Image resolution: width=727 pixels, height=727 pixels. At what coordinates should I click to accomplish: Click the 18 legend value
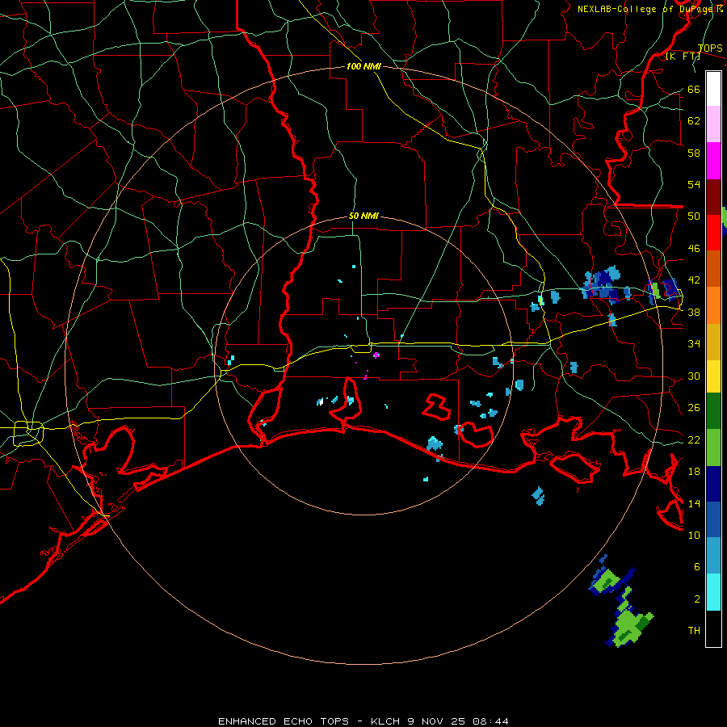(x=694, y=472)
